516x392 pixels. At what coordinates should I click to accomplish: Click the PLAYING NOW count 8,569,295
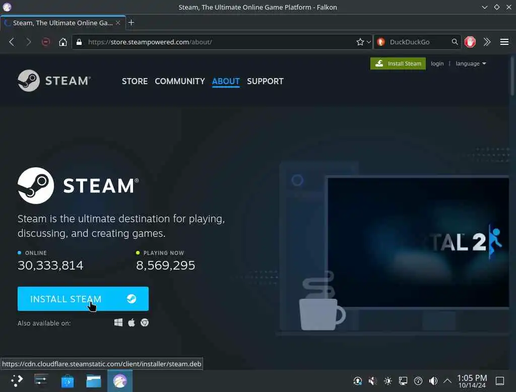(x=165, y=266)
